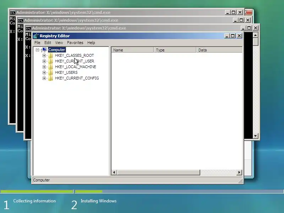Select the Computer tree item
This screenshot has width=284, height=213.
57,50
